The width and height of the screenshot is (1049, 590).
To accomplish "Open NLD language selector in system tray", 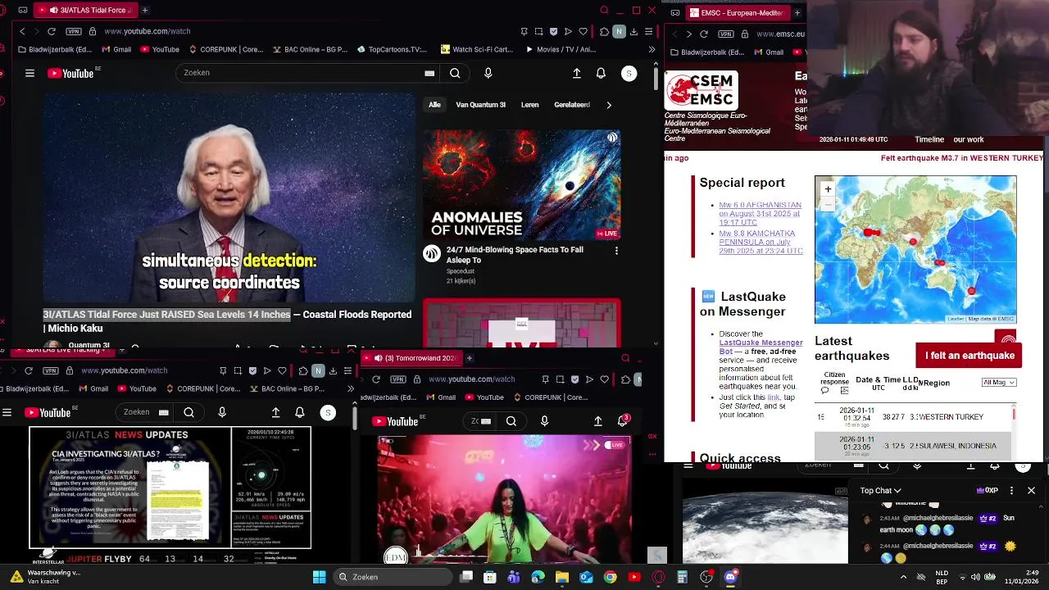I will 942,577.
